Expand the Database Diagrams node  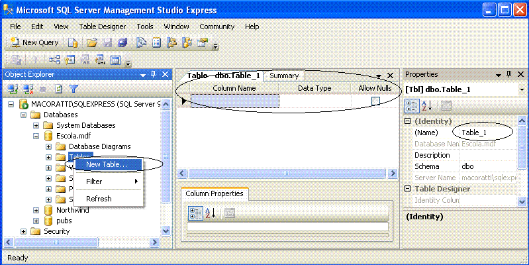tap(48, 147)
